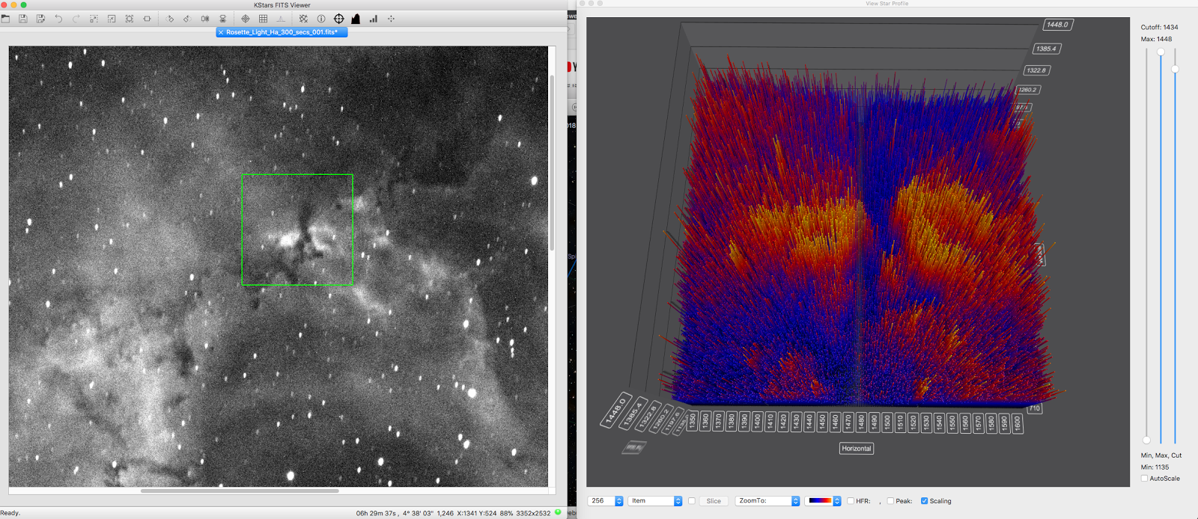Redo with the forward arrow icon

pos(76,19)
